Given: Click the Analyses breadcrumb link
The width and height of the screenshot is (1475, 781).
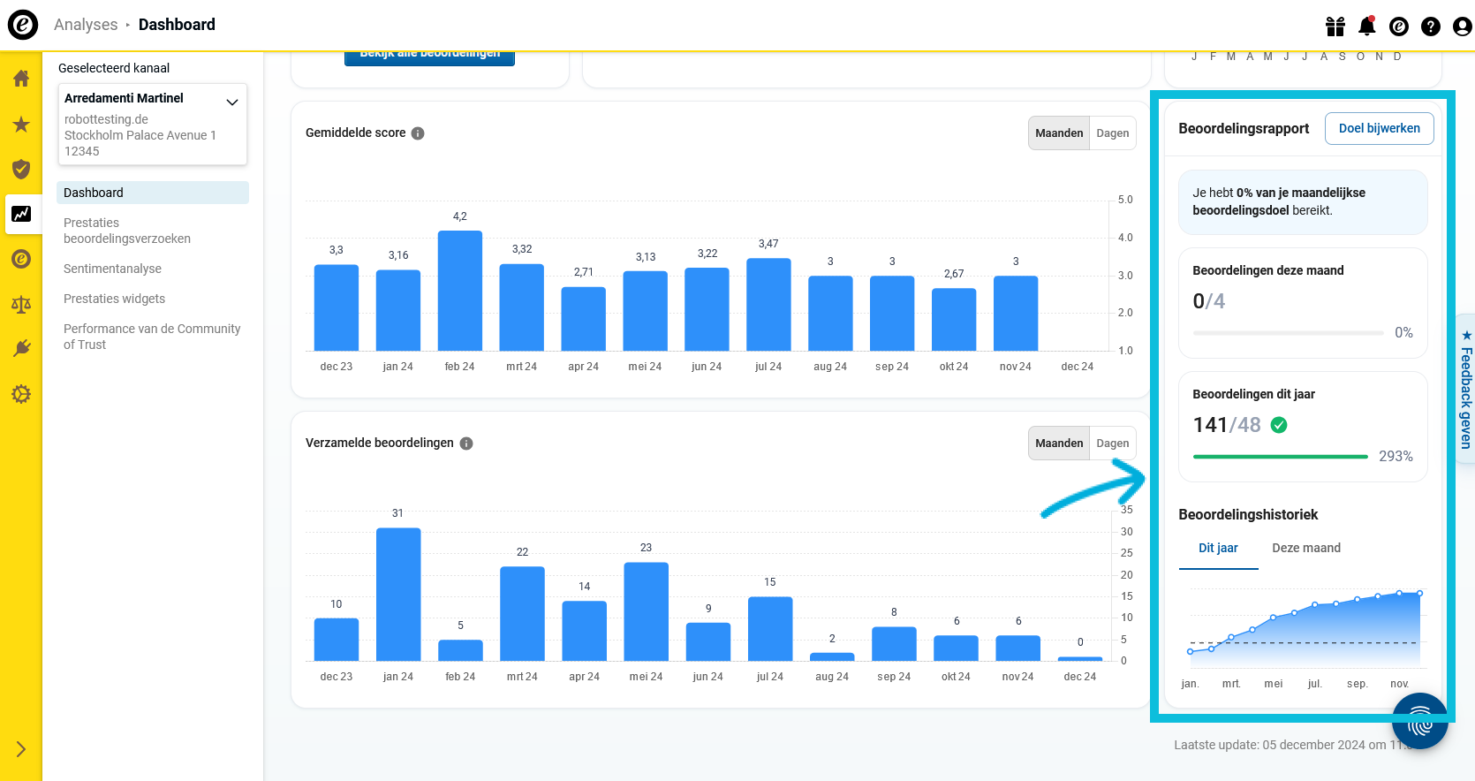Looking at the screenshot, I should [86, 25].
